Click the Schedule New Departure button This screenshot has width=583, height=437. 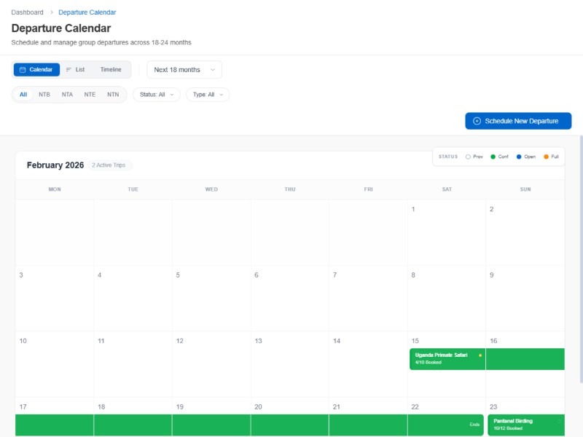[x=518, y=121]
